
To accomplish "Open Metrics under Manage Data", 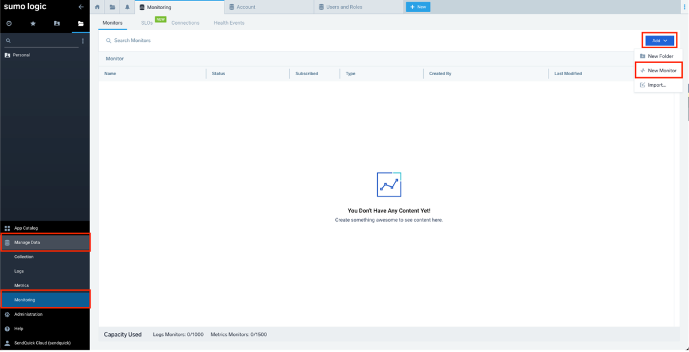I will pyautogui.click(x=45, y=285).
